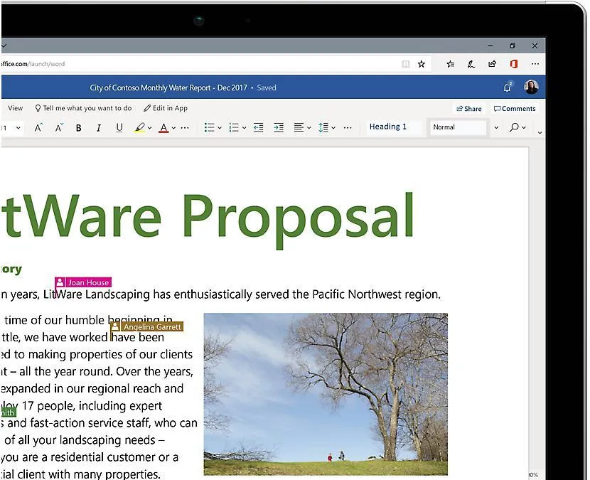
Task: Click the Saved status text
Action: click(x=267, y=87)
